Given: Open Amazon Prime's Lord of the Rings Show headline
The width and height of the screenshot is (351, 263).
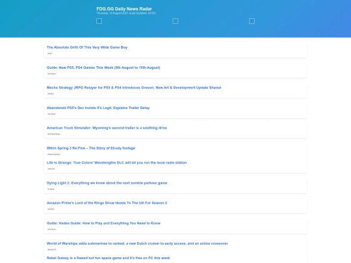Looking at the screenshot, I should click(107, 203).
